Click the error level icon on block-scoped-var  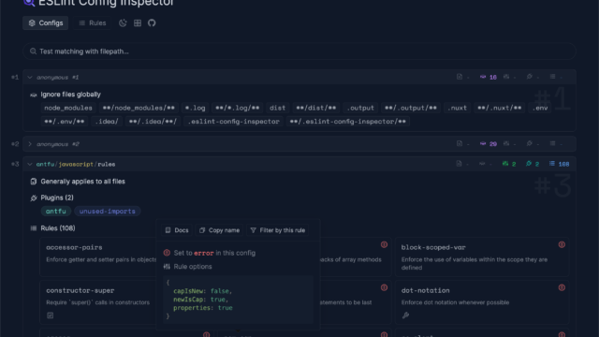(x=562, y=244)
